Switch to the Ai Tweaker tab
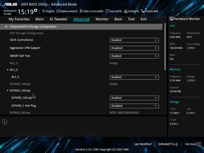The height and width of the screenshot is (153, 204). [58, 19]
